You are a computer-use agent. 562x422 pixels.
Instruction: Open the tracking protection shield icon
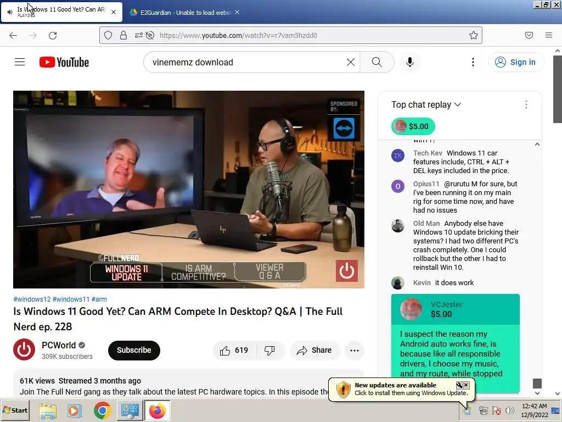click(108, 35)
